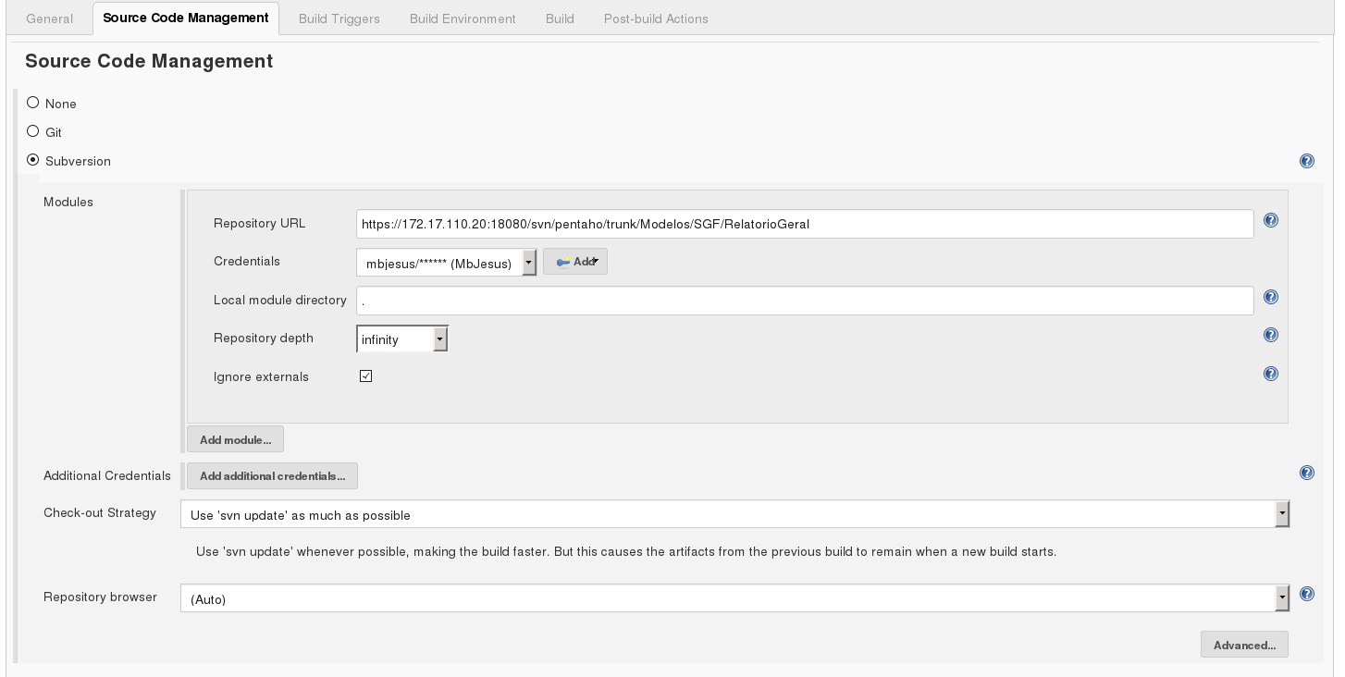Click inside the Repository URL field
Image resolution: width=1345 pixels, height=677 pixels.
click(x=804, y=224)
